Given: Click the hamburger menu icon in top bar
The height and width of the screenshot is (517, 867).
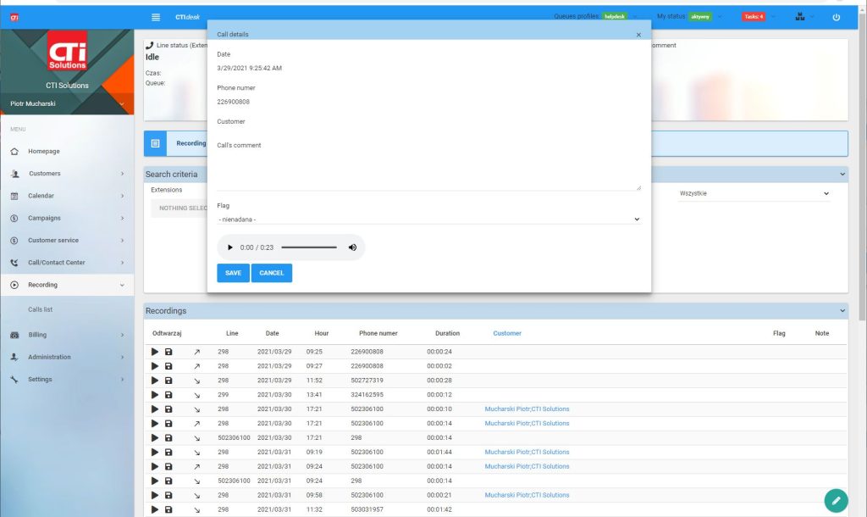Looking at the screenshot, I should pos(155,17).
